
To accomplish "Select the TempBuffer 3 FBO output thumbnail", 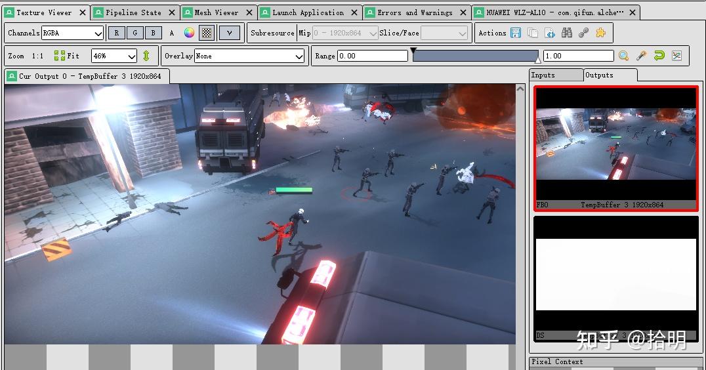I will [x=615, y=148].
